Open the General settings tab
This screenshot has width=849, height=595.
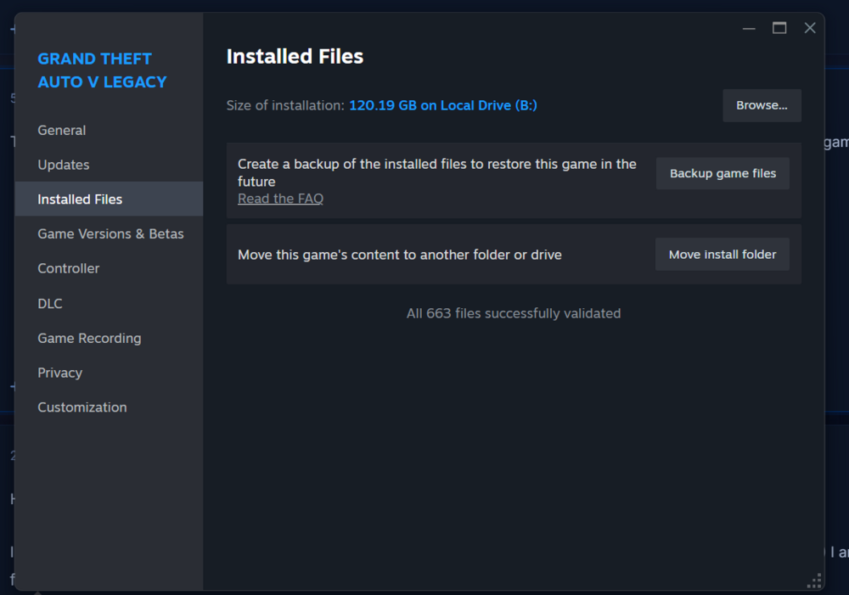click(62, 130)
